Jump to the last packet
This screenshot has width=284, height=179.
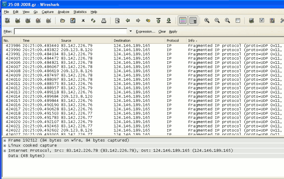tap(168, 20)
